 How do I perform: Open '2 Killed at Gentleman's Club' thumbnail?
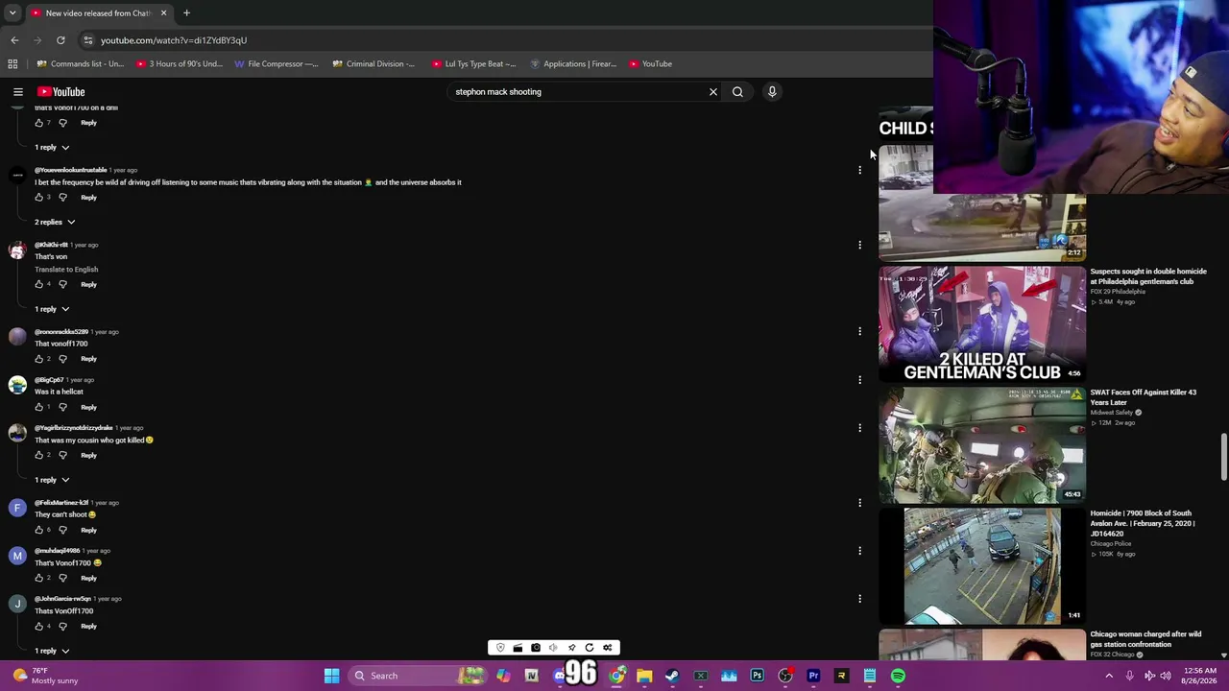[982, 324]
